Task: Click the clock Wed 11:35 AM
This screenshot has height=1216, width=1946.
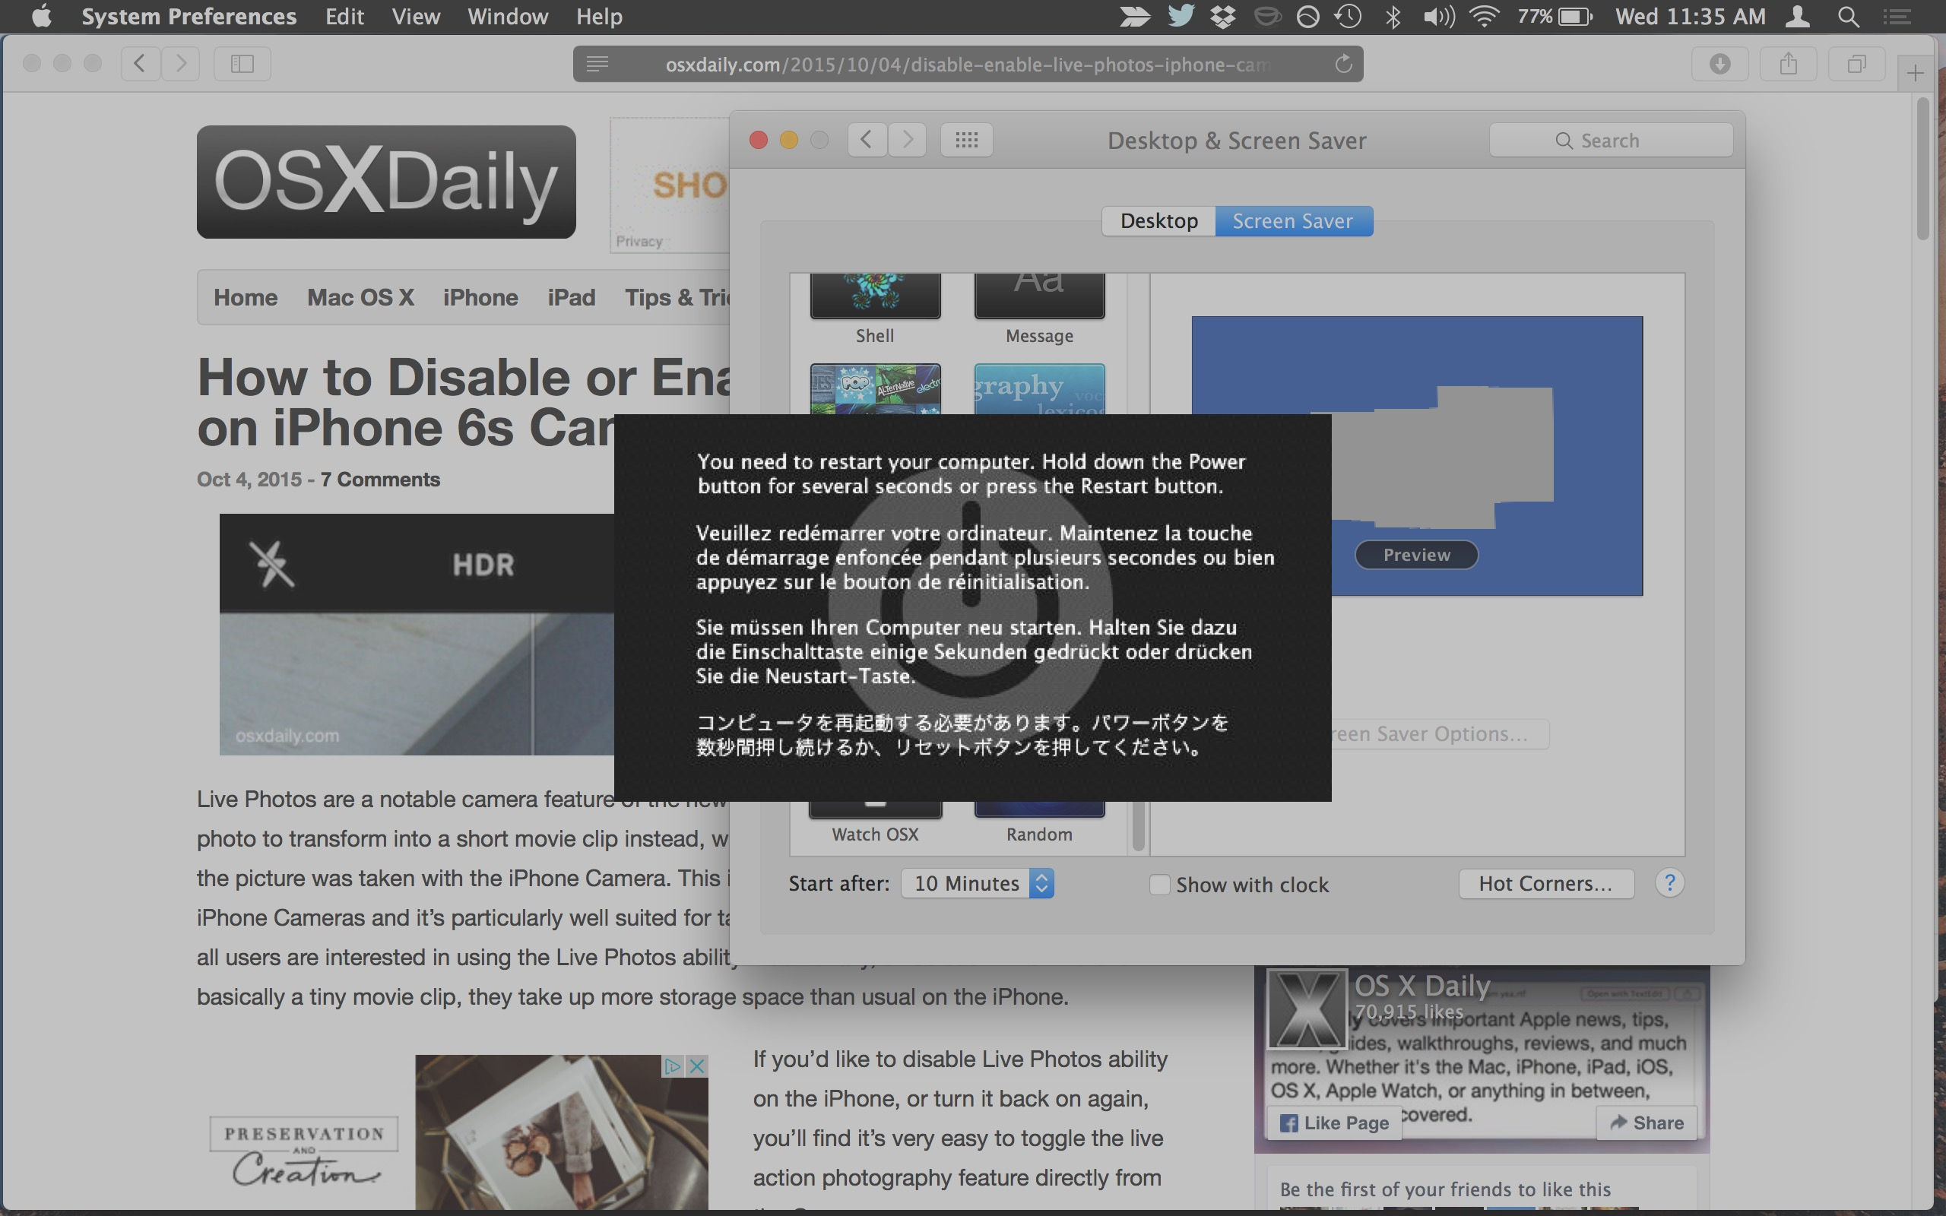Action: point(1691,16)
